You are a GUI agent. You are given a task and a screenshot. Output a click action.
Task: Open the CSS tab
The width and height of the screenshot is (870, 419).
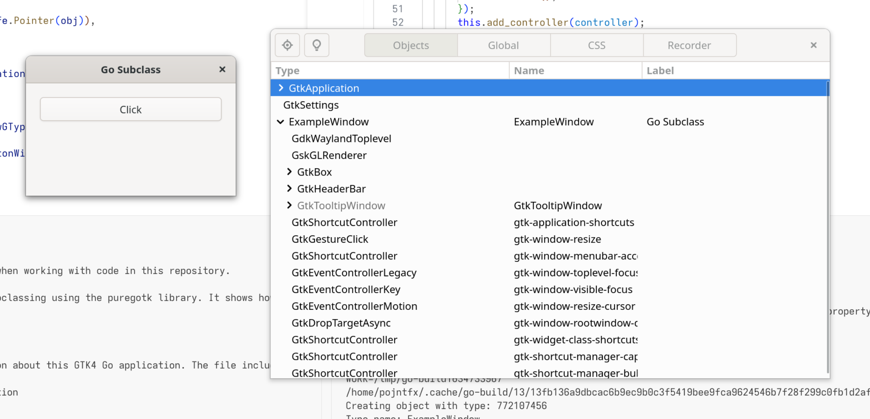click(596, 45)
